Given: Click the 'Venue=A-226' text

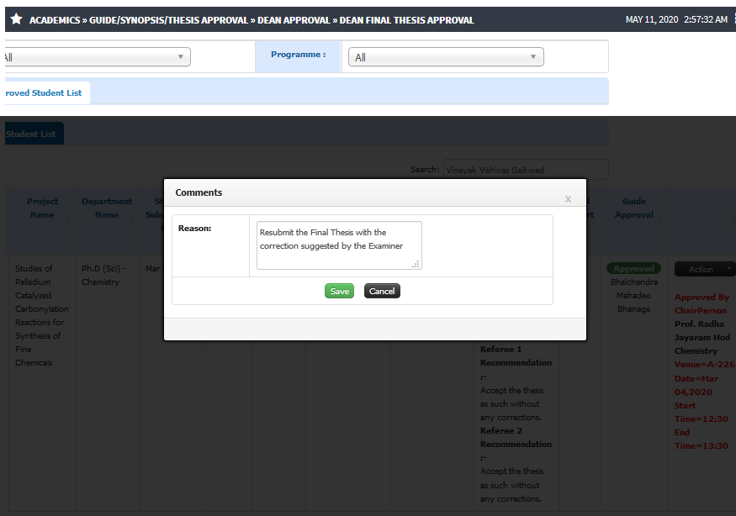Looking at the screenshot, I should click(x=704, y=364).
